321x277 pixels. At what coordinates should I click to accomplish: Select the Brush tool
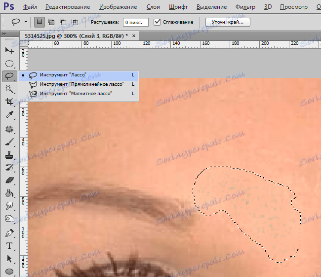9,142
